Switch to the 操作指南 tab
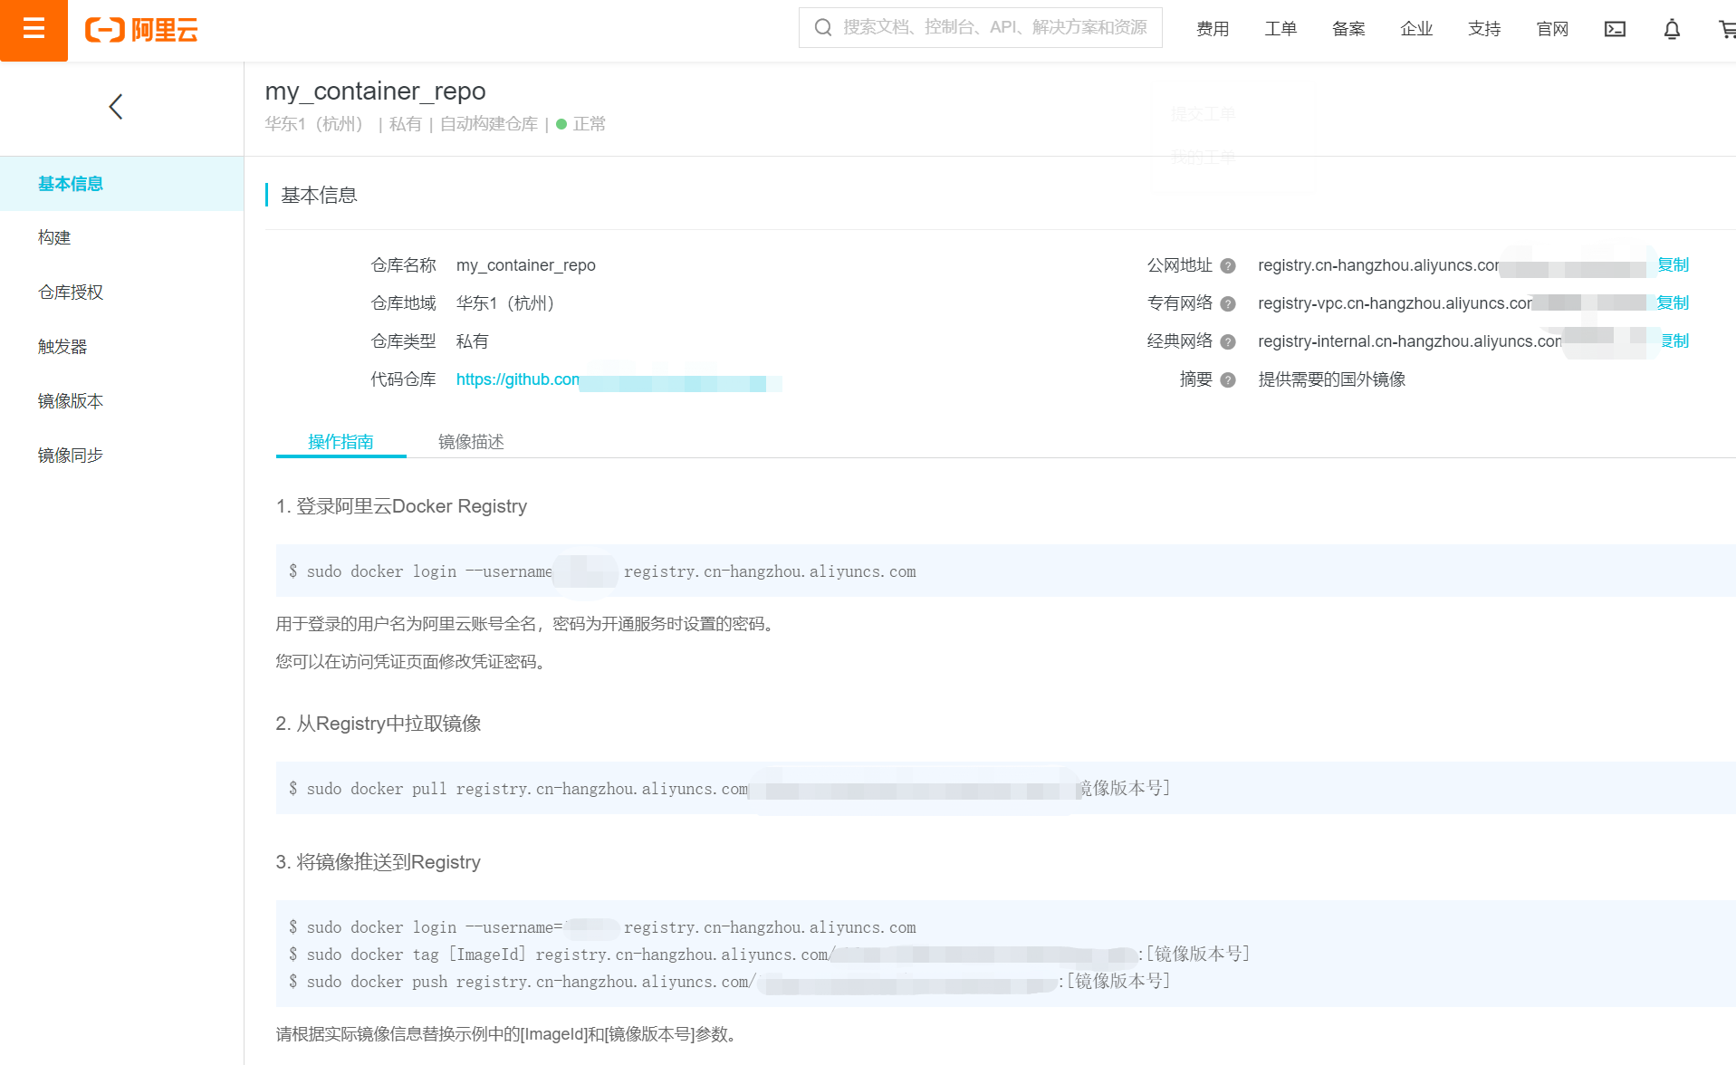This screenshot has width=1736, height=1065. point(340,441)
